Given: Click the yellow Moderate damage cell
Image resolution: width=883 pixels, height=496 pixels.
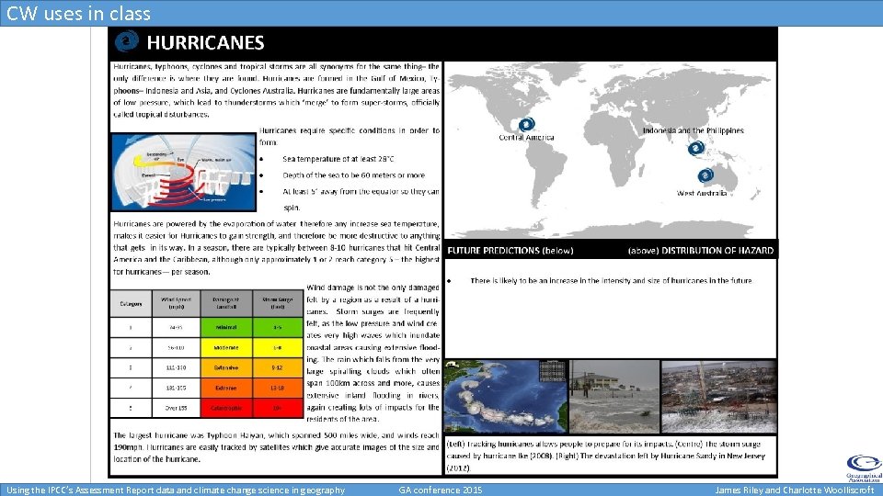Looking at the screenshot, I should click(x=226, y=347).
